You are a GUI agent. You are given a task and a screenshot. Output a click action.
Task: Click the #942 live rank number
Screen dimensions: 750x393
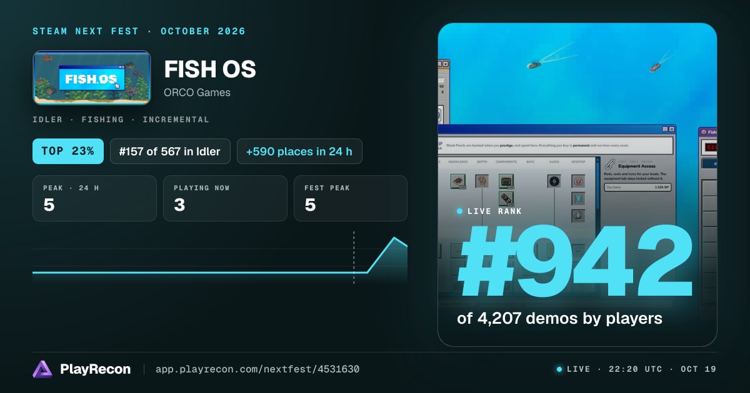pyautogui.click(x=576, y=261)
